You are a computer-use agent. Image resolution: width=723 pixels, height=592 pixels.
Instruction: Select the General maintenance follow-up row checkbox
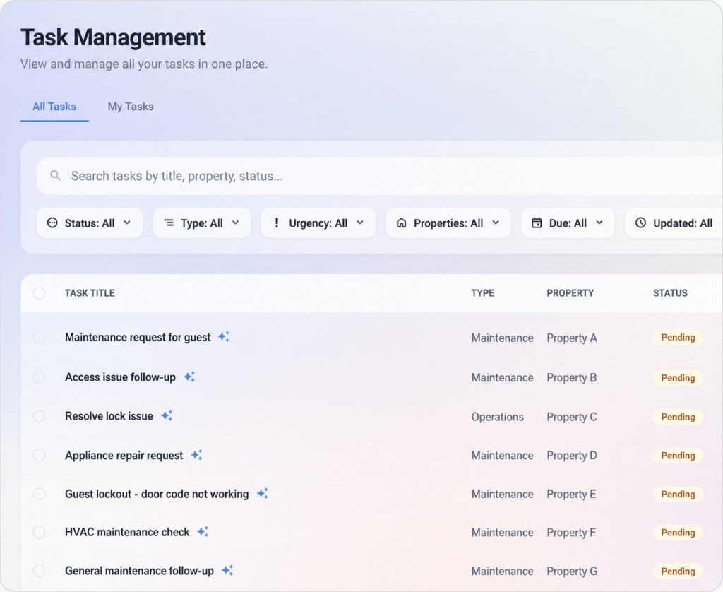[40, 572]
